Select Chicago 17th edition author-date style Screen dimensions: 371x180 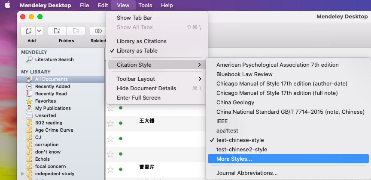coord(288,83)
